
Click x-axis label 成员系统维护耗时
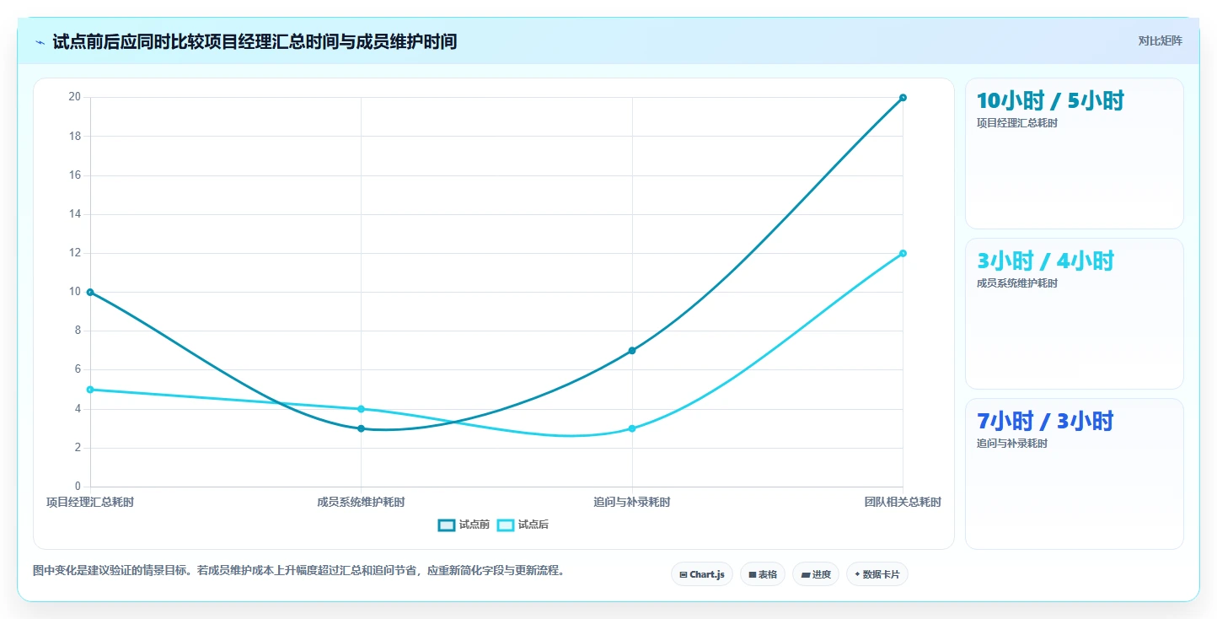(361, 502)
